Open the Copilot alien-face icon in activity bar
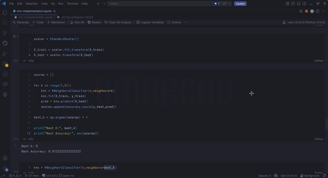The height and width of the screenshot is (178, 328). pyautogui.click(x=5, y=94)
